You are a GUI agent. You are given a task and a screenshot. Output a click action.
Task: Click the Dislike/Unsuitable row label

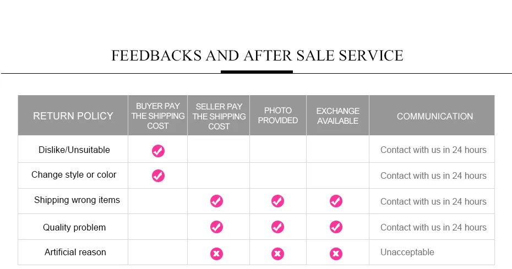tap(74, 150)
